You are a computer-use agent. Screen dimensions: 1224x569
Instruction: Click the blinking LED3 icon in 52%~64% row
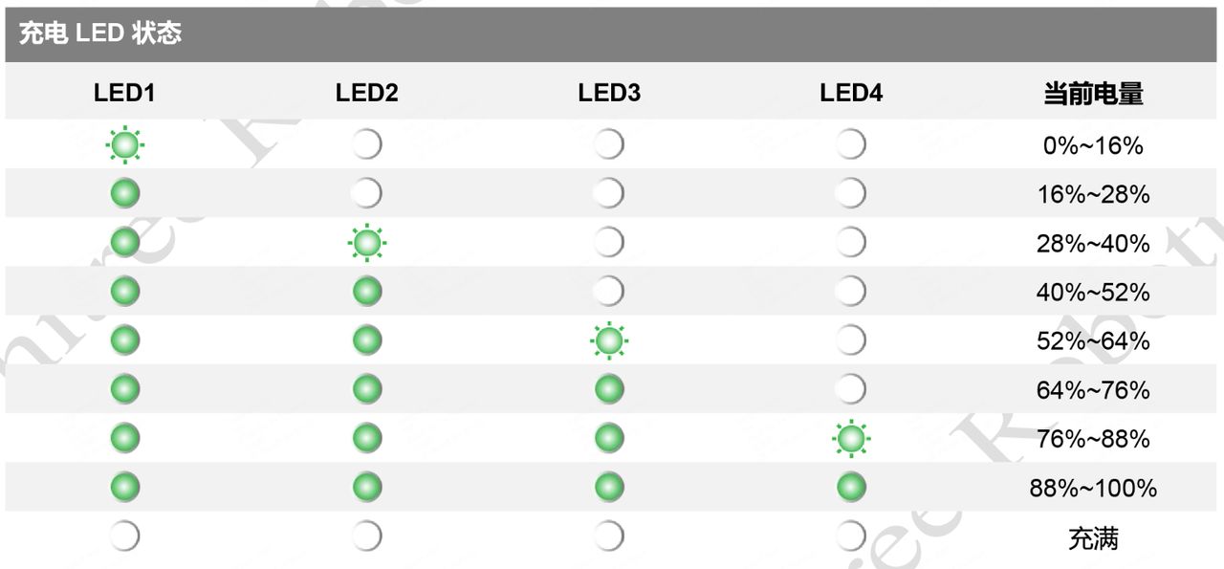click(x=609, y=340)
